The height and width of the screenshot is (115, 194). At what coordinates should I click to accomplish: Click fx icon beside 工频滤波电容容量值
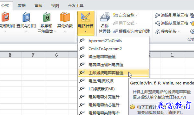82,72
